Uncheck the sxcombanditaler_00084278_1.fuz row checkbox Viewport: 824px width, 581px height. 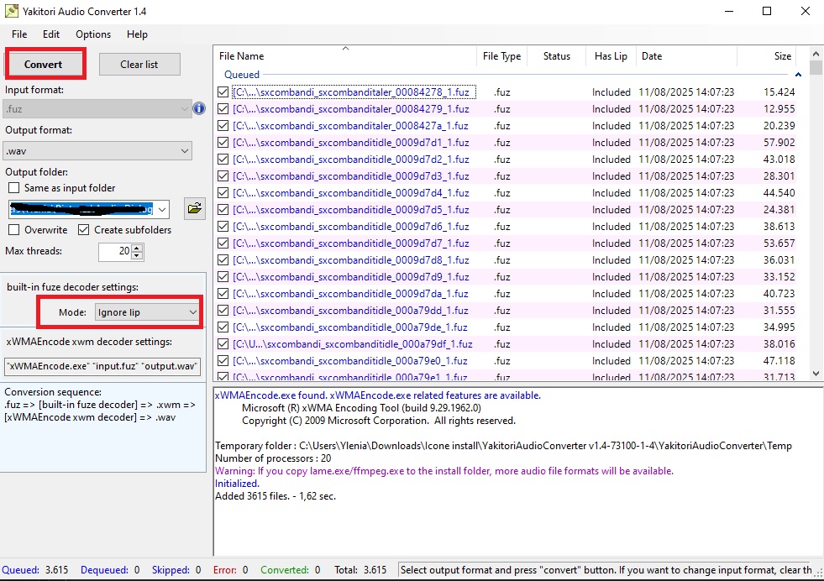pyautogui.click(x=223, y=92)
